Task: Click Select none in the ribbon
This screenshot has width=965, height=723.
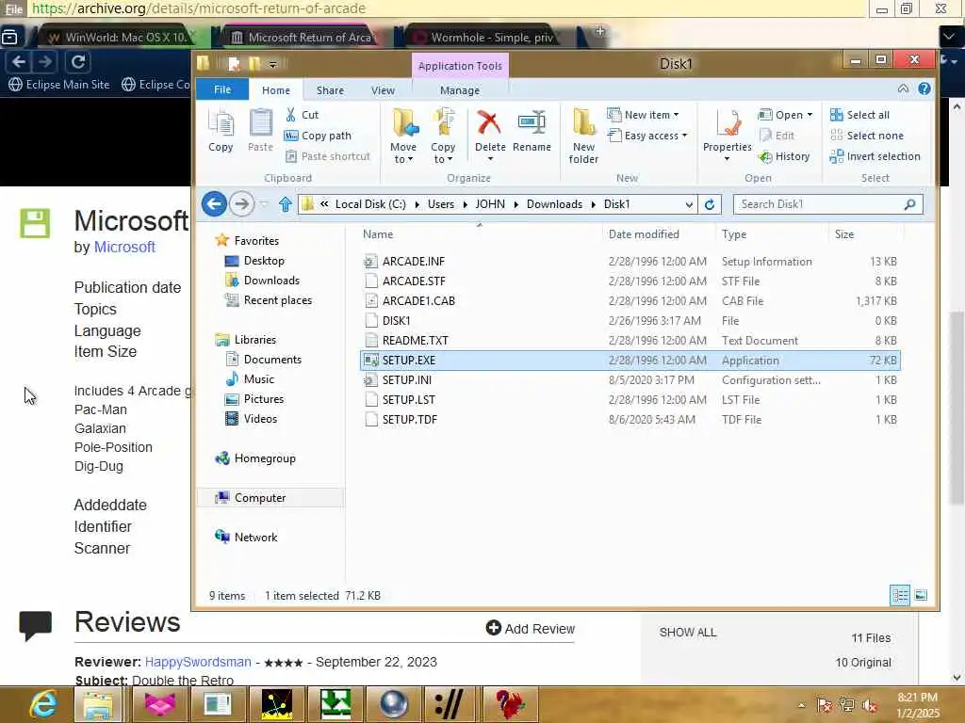Action: coord(867,136)
